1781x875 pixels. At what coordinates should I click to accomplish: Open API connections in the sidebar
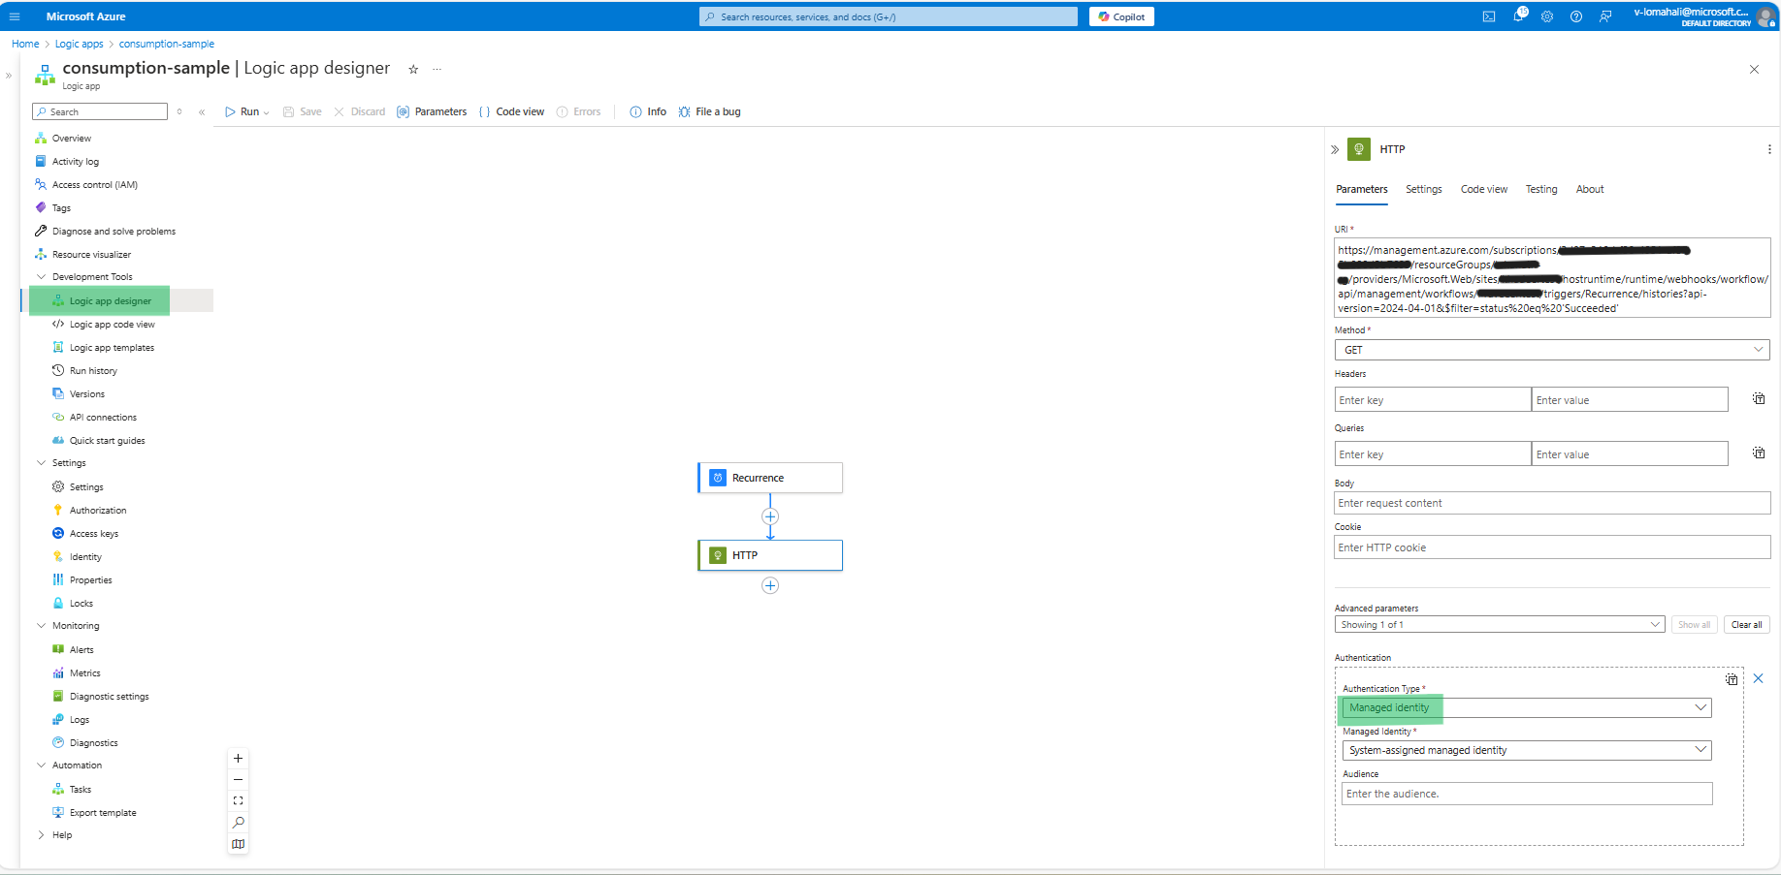102,417
